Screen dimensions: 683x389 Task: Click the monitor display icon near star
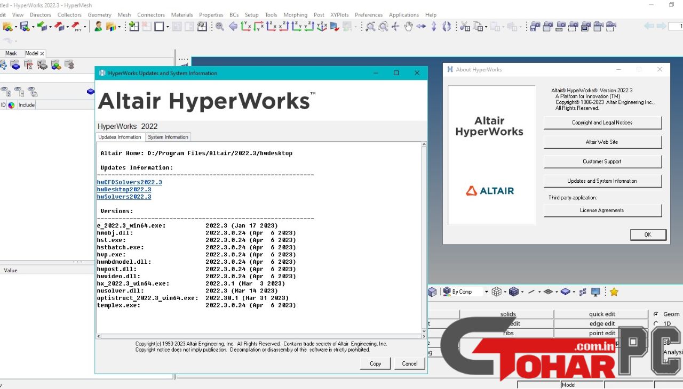tap(596, 291)
